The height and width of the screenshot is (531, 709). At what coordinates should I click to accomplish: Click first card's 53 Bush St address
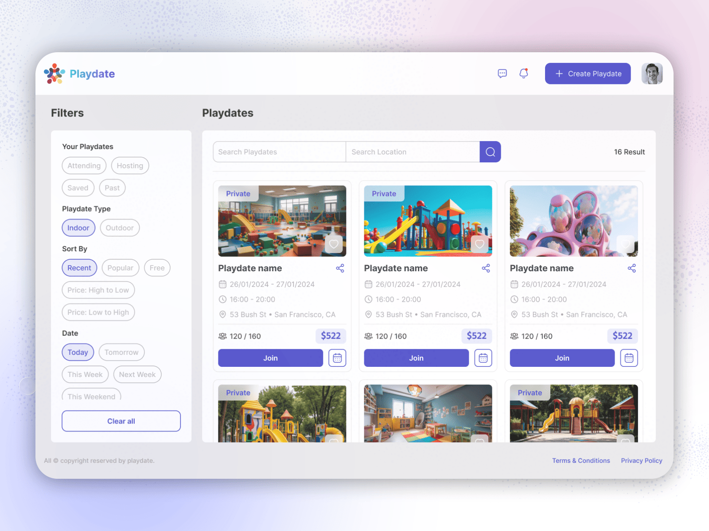point(282,315)
